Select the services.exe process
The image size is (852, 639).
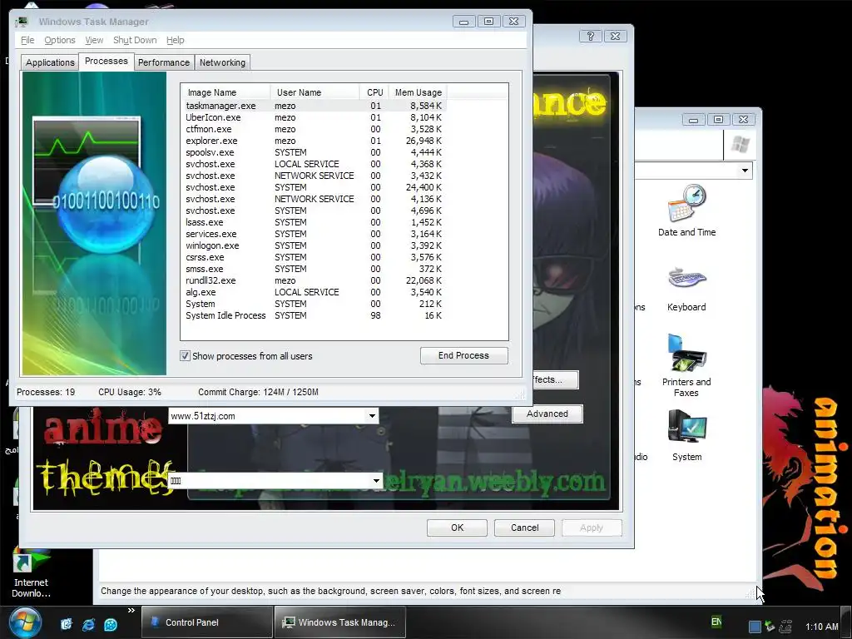point(314,234)
